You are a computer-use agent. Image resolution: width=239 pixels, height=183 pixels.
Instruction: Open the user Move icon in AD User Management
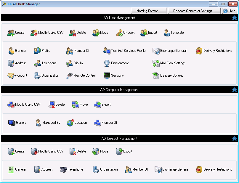(96, 33)
